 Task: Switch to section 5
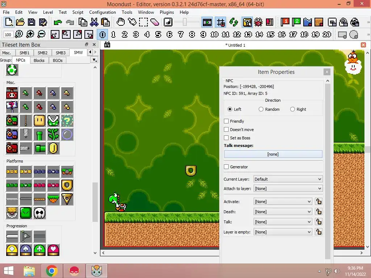(x=158, y=34)
